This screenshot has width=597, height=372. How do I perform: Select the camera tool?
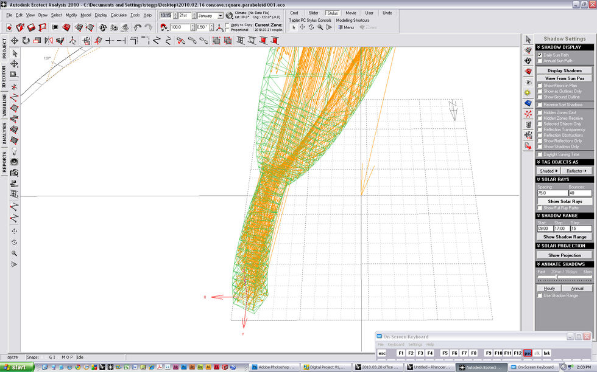click(x=15, y=173)
